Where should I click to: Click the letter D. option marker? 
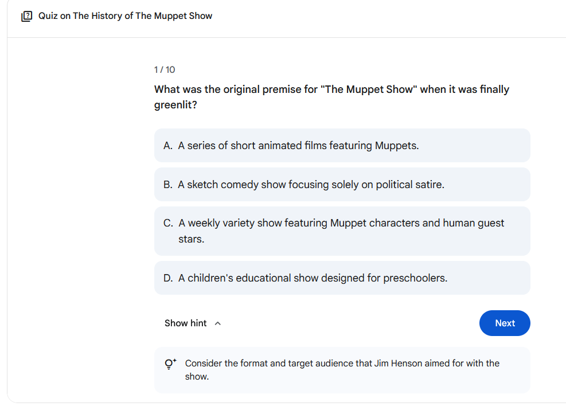(x=168, y=278)
